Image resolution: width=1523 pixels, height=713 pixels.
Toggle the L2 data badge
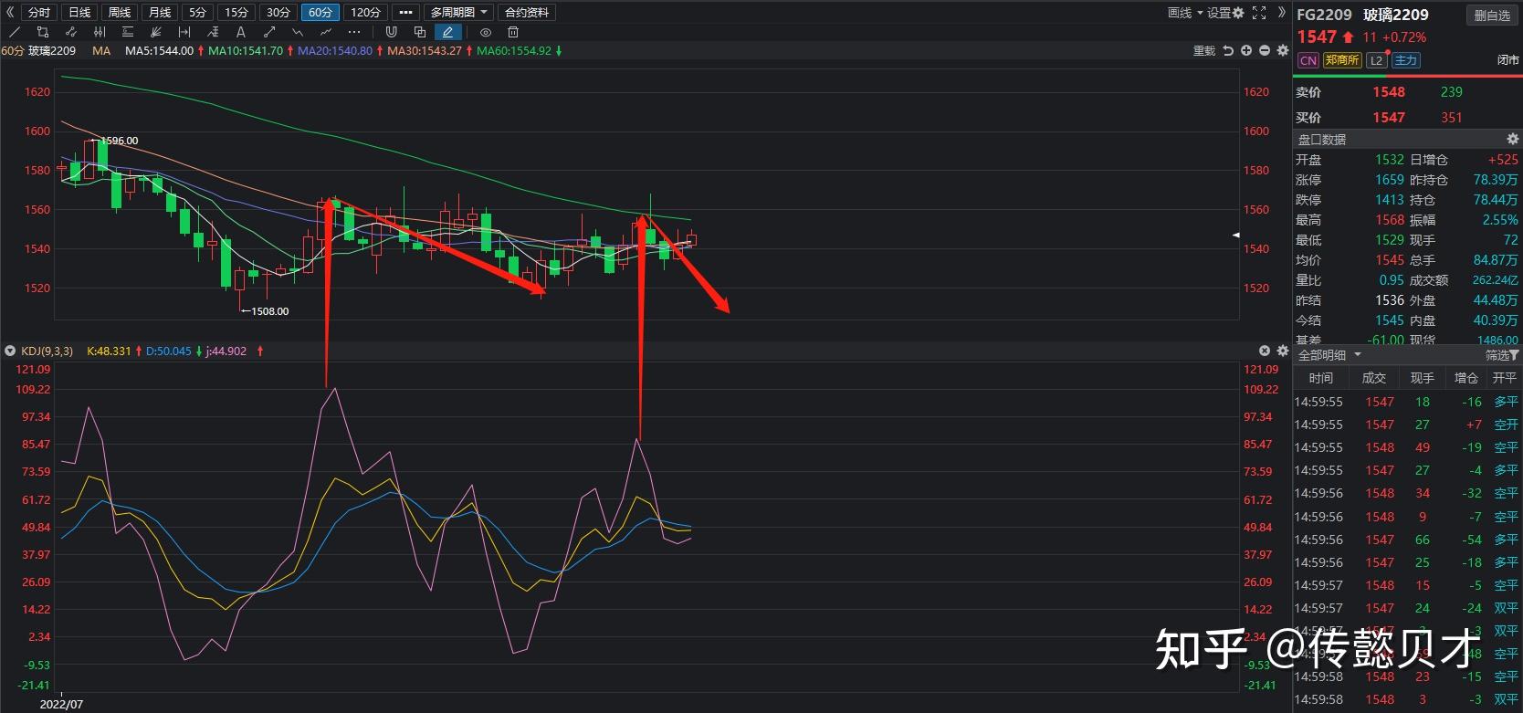tap(1376, 60)
